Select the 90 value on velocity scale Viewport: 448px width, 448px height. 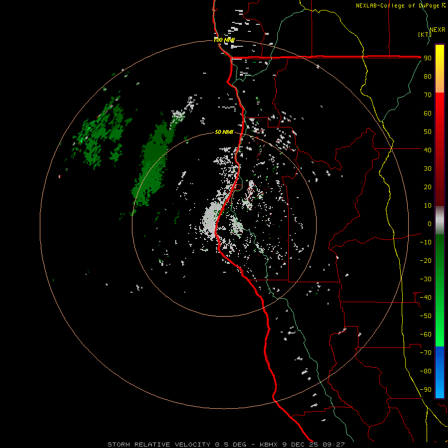pos(428,58)
